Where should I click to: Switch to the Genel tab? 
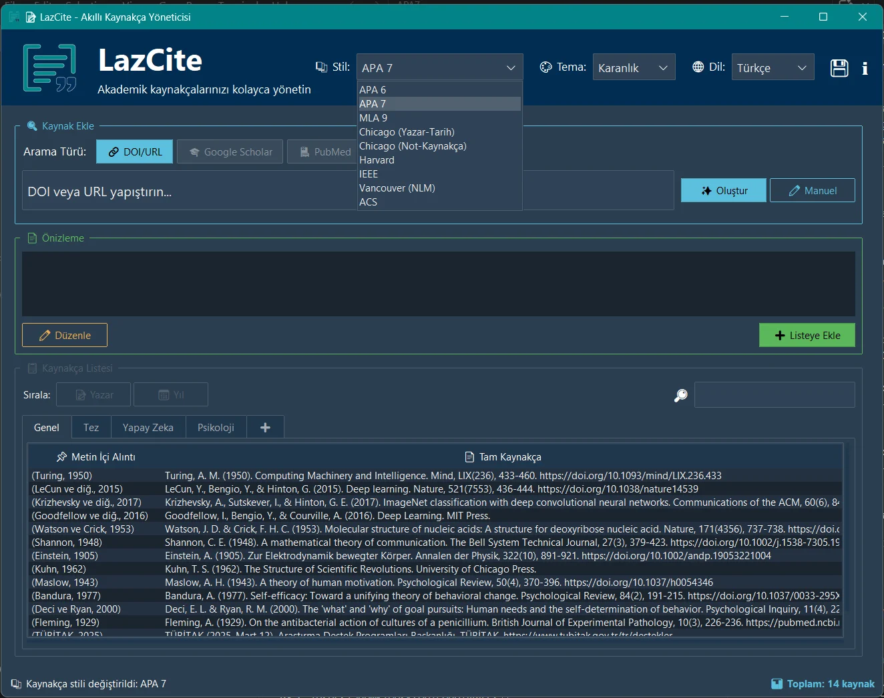click(x=47, y=427)
